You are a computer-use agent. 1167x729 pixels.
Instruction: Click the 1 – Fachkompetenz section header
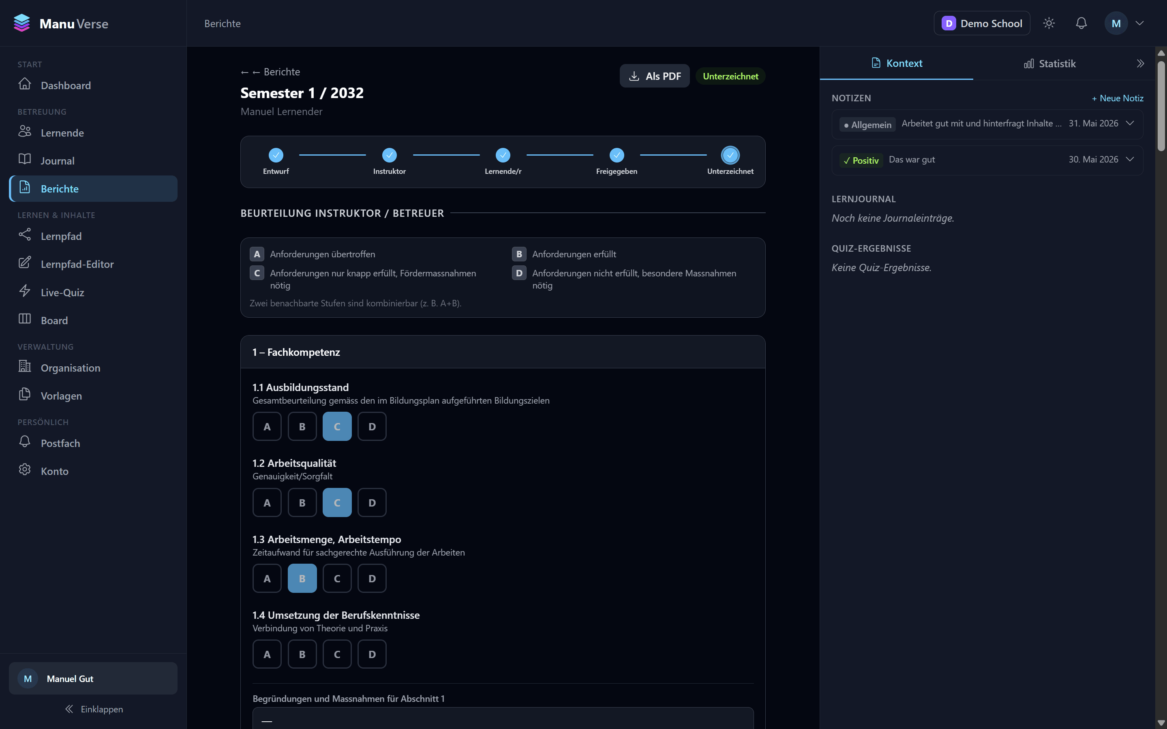(x=503, y=352)
